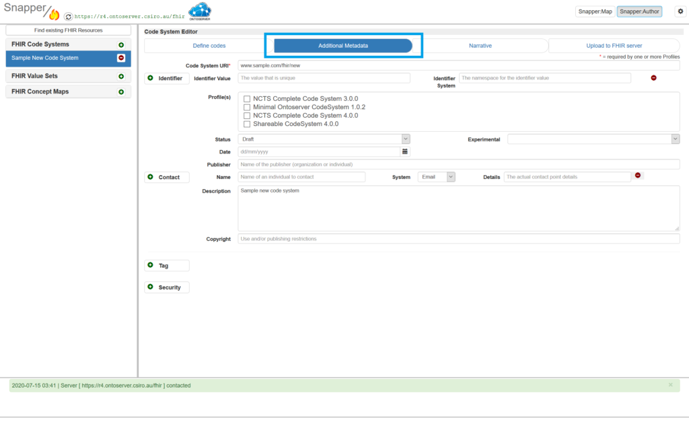Image resolution: width=689 pixels, height=426 pixels.
Task: Delete the identifier row with red minus
Action: point(653,78)
